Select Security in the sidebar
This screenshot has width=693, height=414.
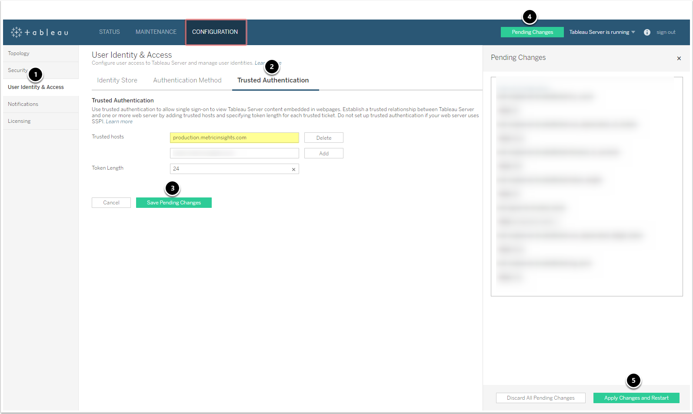click(x=41, y=70)
